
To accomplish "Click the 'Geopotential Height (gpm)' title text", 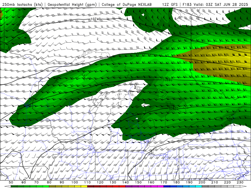I will [x=72, y=4].
